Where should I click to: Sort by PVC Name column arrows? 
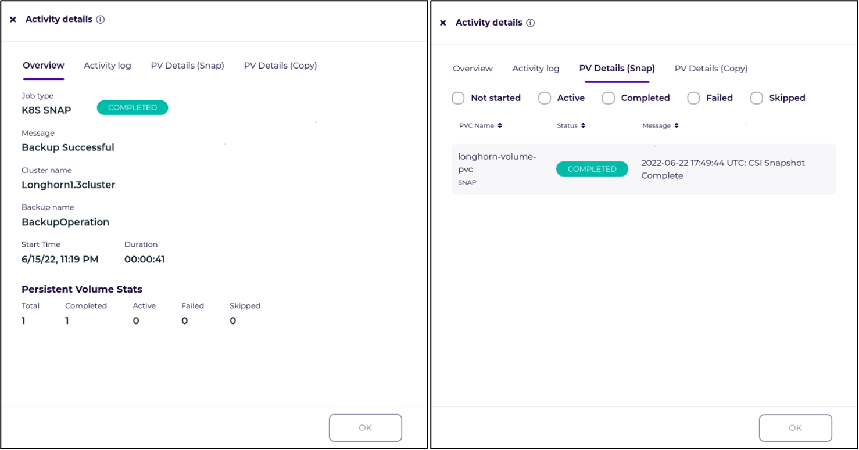pyautogui.click(x=500, y=125)
